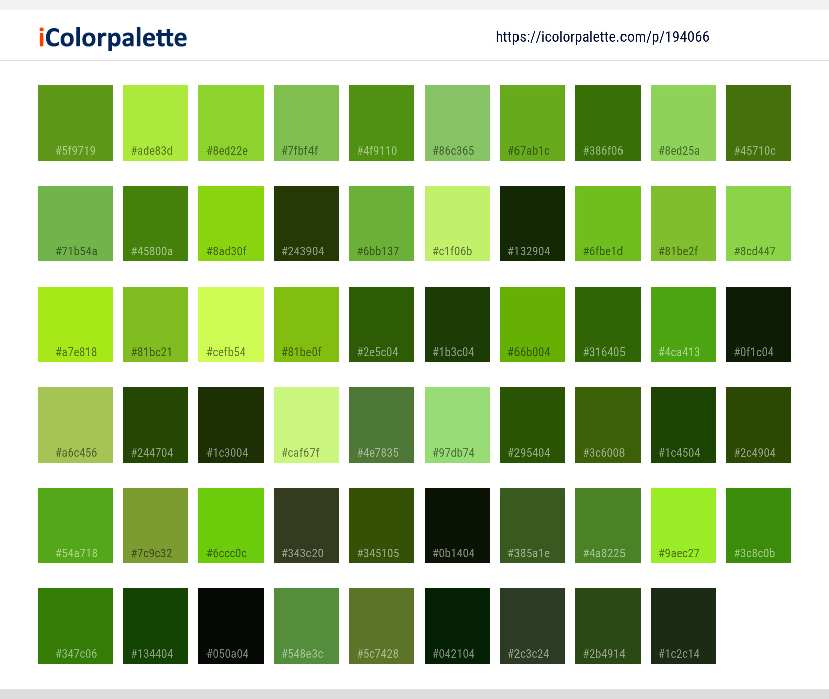This screenshot has height=699, width=829.
Task: Select the #4e7835 swatch
Action: pos(382,425)
